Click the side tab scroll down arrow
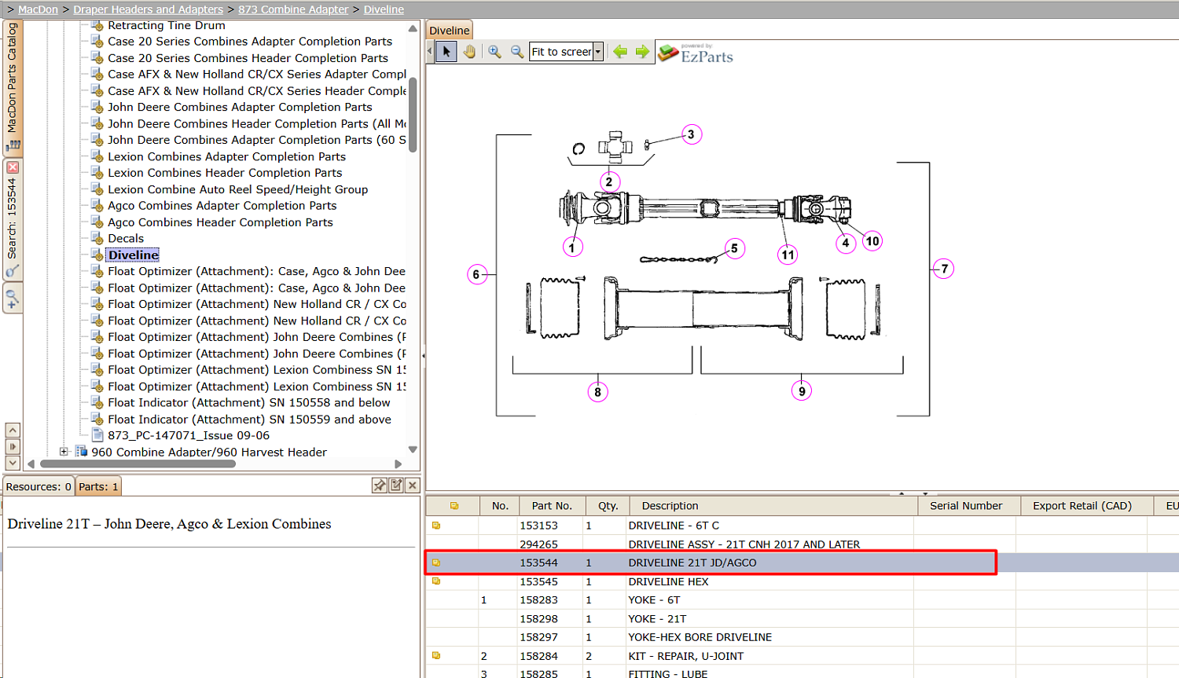The height and width of the screenshot is (678, 1179). click(x=13, y=463)
